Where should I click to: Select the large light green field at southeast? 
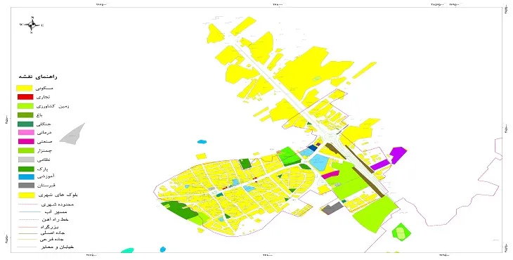pos(375,214)
